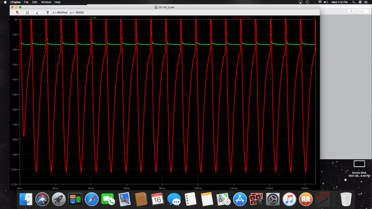Screen dimensions: 372x209
Task: Open the Edit menu
Action: tap(35, 2)
